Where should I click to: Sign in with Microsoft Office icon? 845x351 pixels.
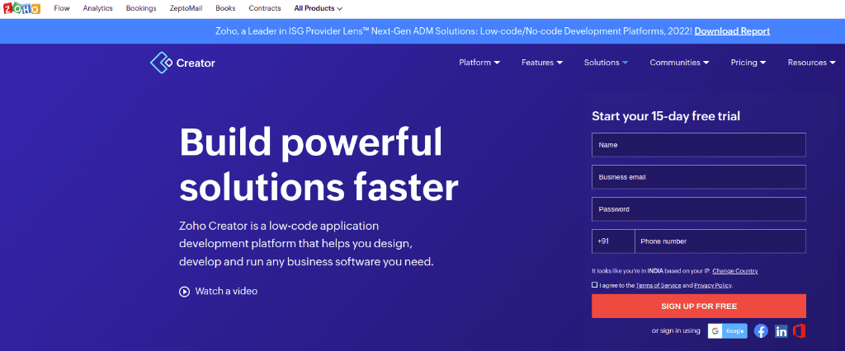799,331
